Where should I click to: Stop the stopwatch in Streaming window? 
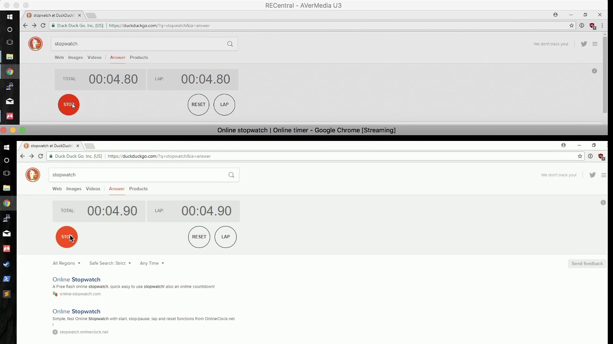pyautogui.click(x=67, y=237)
